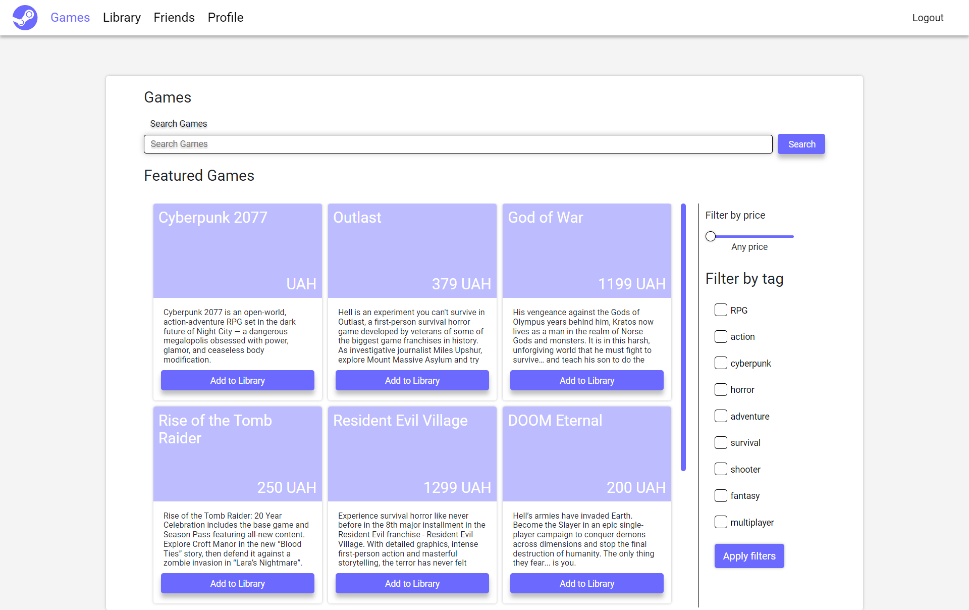Click the Apply filters button
The width and height of the screenshot is (969, 610).
click(749, 556)
